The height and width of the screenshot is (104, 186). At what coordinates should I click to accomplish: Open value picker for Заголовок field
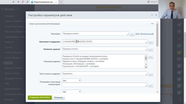132,34
